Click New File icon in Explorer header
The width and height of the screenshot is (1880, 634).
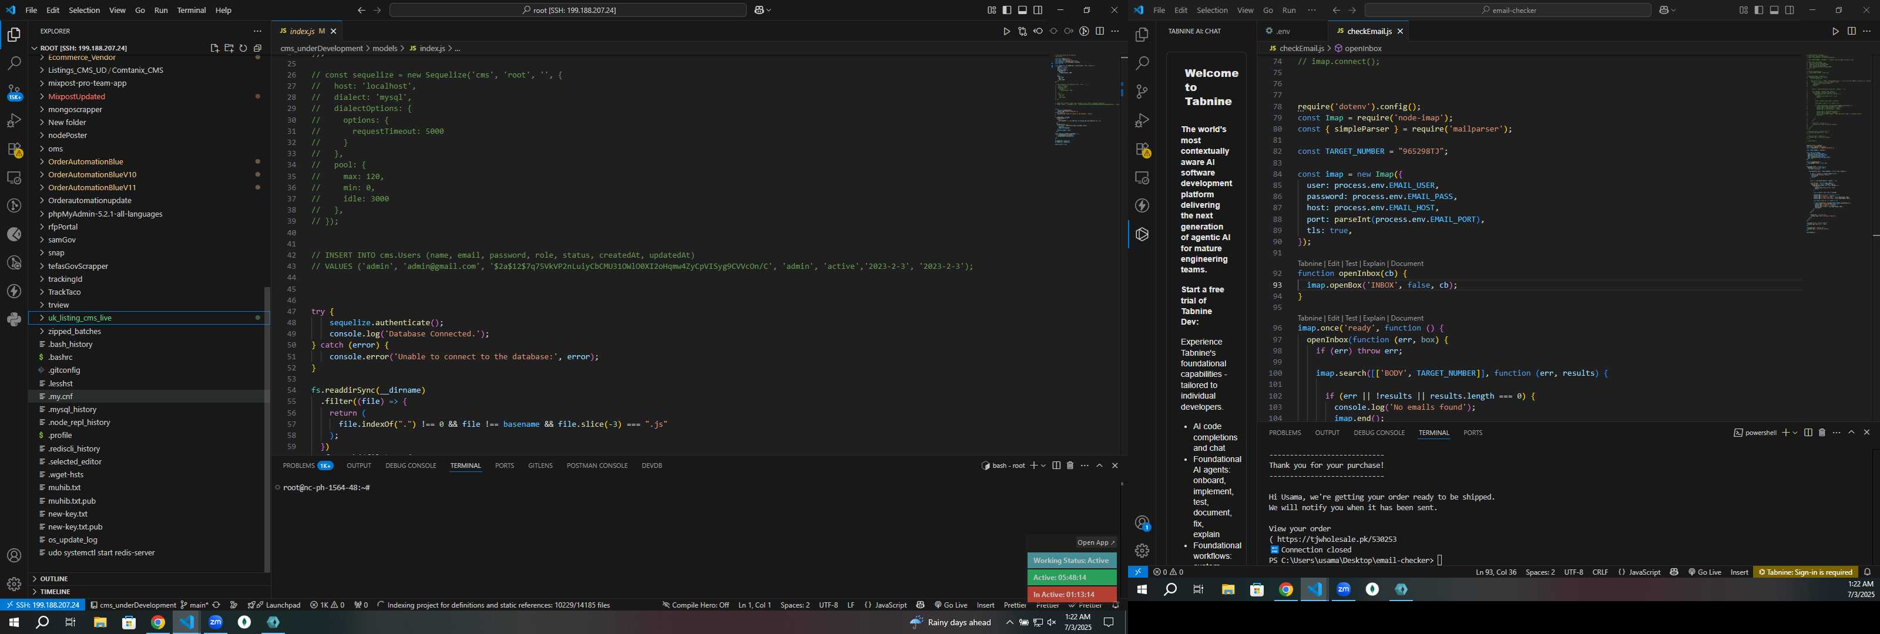click(214, 48)
